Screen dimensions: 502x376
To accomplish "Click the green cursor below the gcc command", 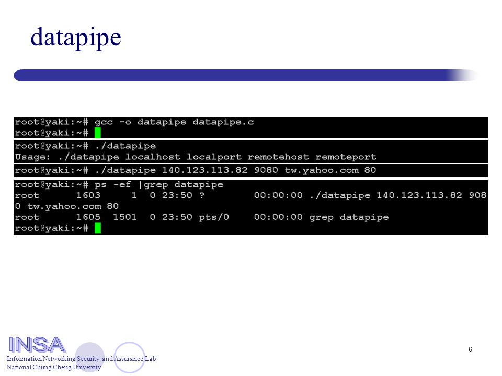I will pos(98,133).
